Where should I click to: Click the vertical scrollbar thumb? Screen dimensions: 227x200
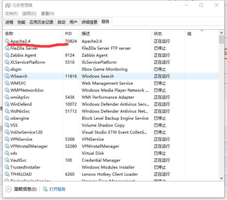coord(221,39)
